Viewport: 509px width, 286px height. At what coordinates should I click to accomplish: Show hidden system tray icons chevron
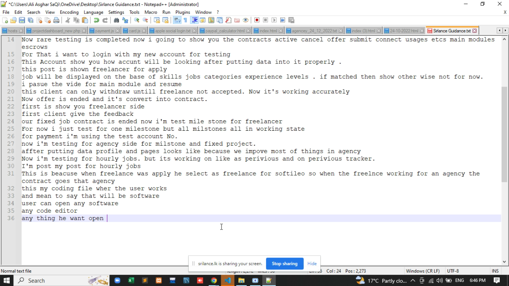point(413,280)
